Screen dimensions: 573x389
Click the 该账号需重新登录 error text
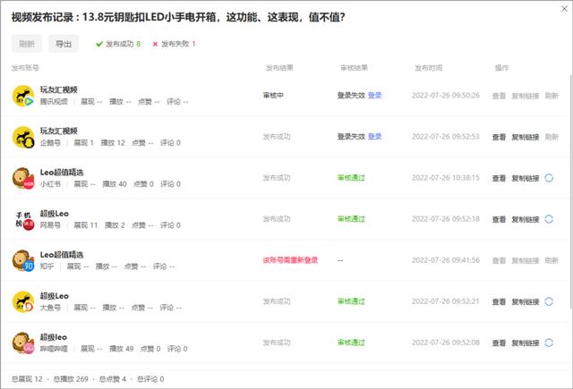[x=290, y=260]
